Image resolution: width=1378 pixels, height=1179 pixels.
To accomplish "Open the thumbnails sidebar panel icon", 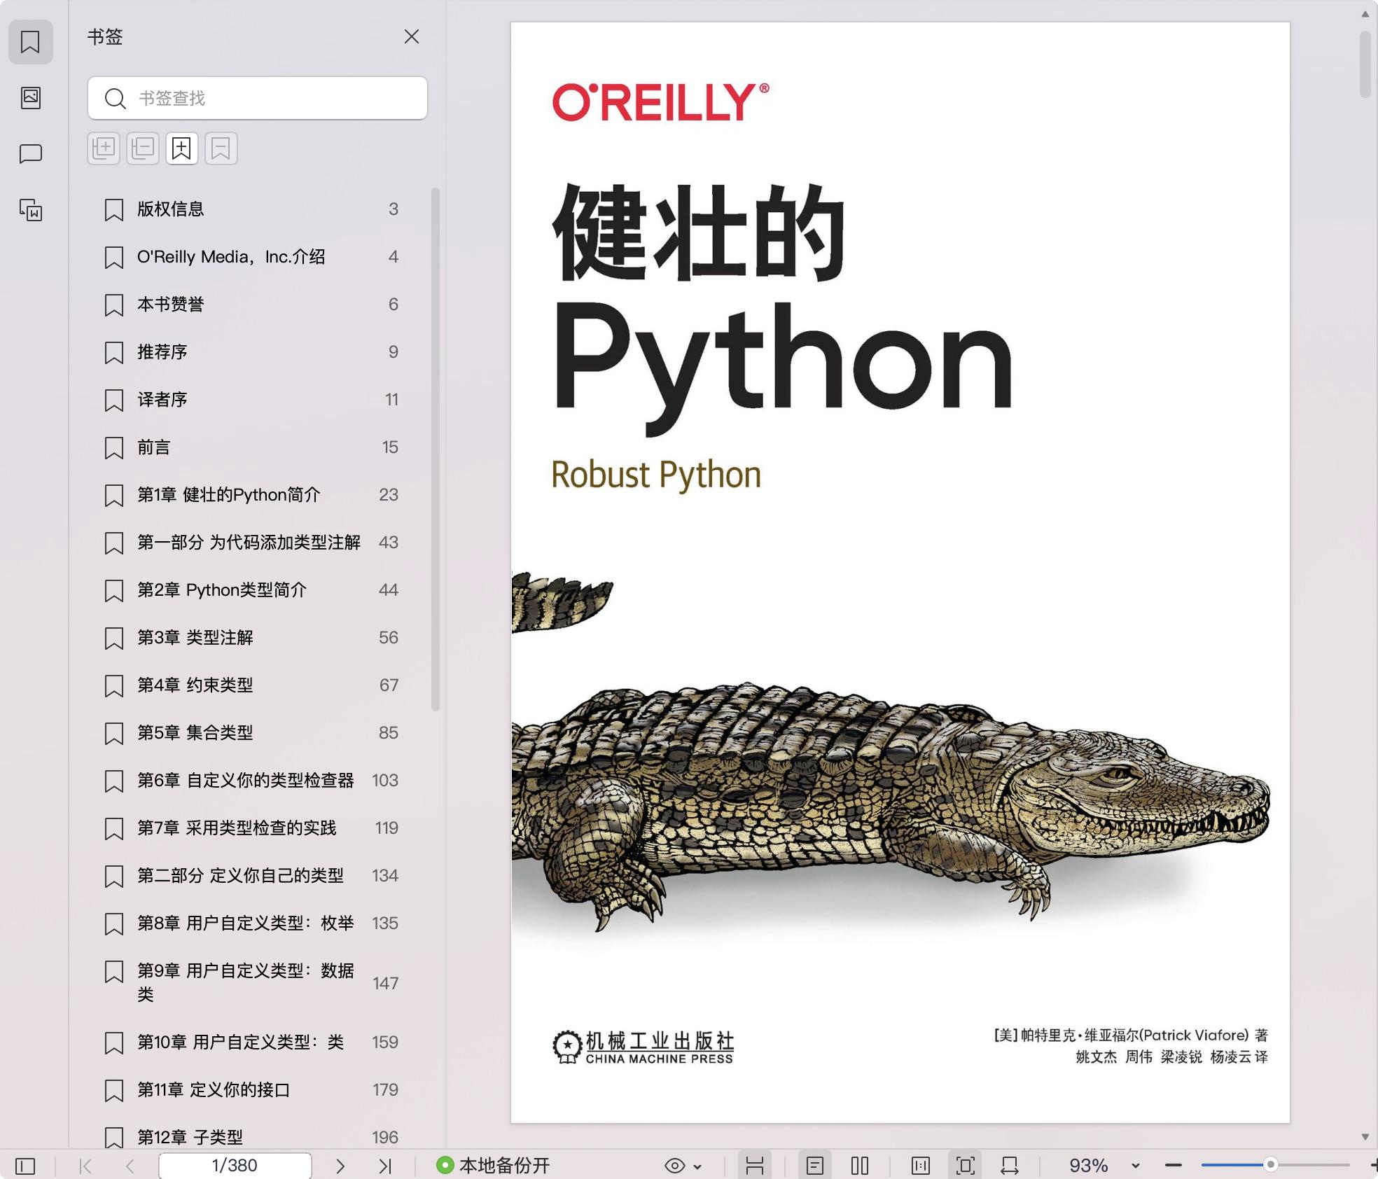I will point(30,97).
